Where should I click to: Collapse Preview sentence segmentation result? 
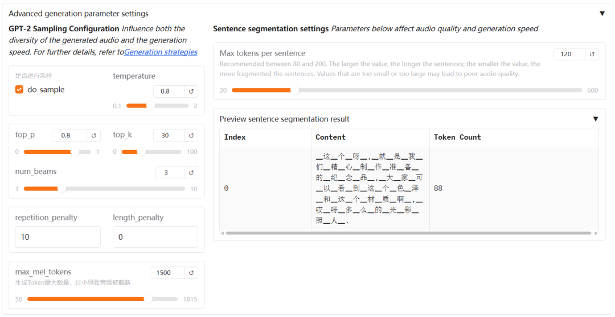(x=596, y=119)
